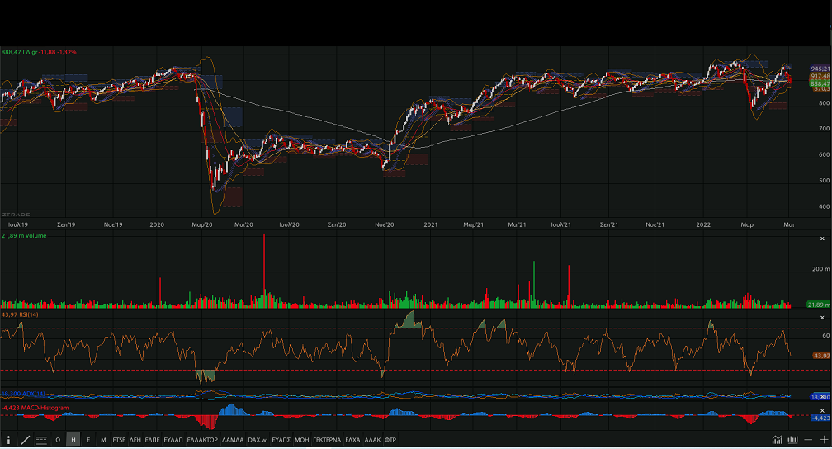
Task: Click the 888,47 ΓΔ.gr price label
Action: (39, 52)
